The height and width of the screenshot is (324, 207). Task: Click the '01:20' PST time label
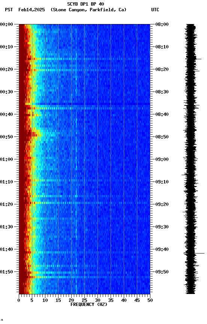coord(6,205)
